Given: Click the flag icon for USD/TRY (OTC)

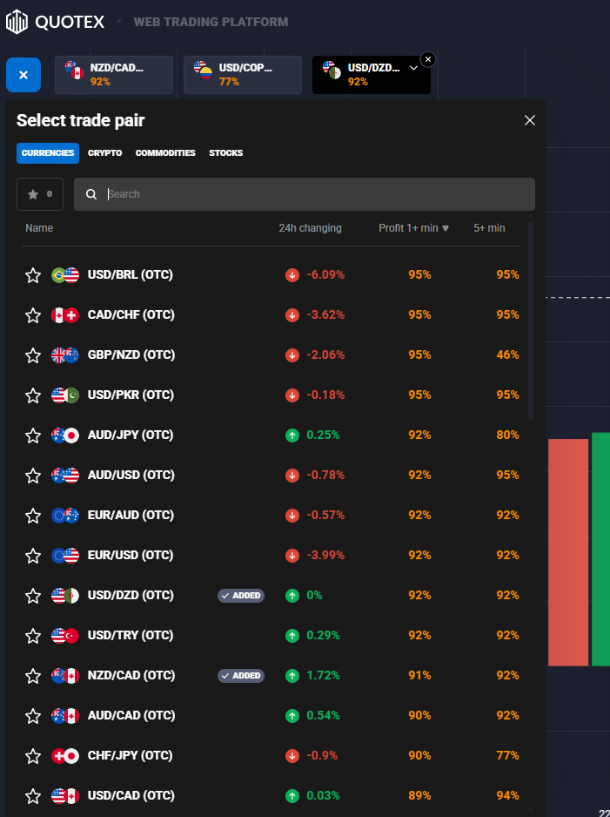Looking at the screenshot, I should point(65,636).
